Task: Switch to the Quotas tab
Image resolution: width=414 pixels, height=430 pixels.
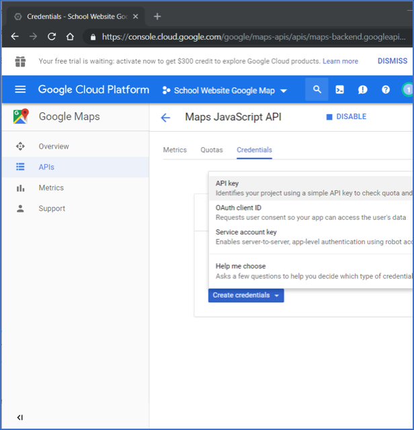Action: pyautogui.click(x=212, y=150)
